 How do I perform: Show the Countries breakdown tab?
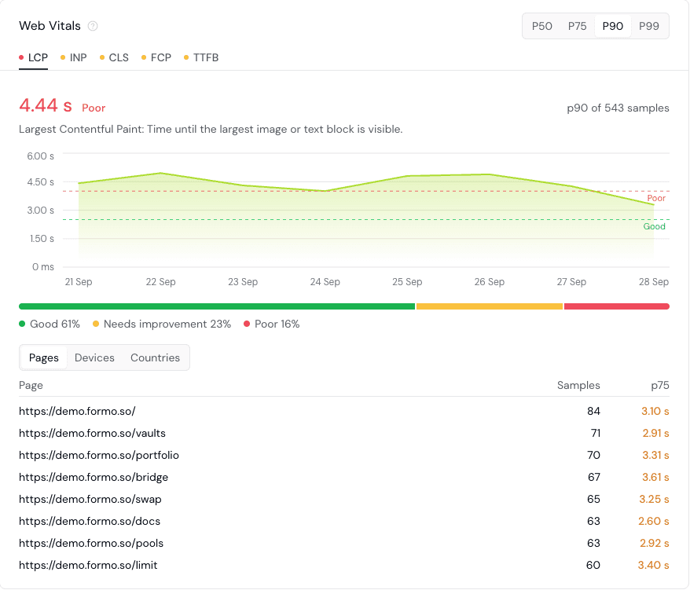pyautogui.click(x=155, y=357)
